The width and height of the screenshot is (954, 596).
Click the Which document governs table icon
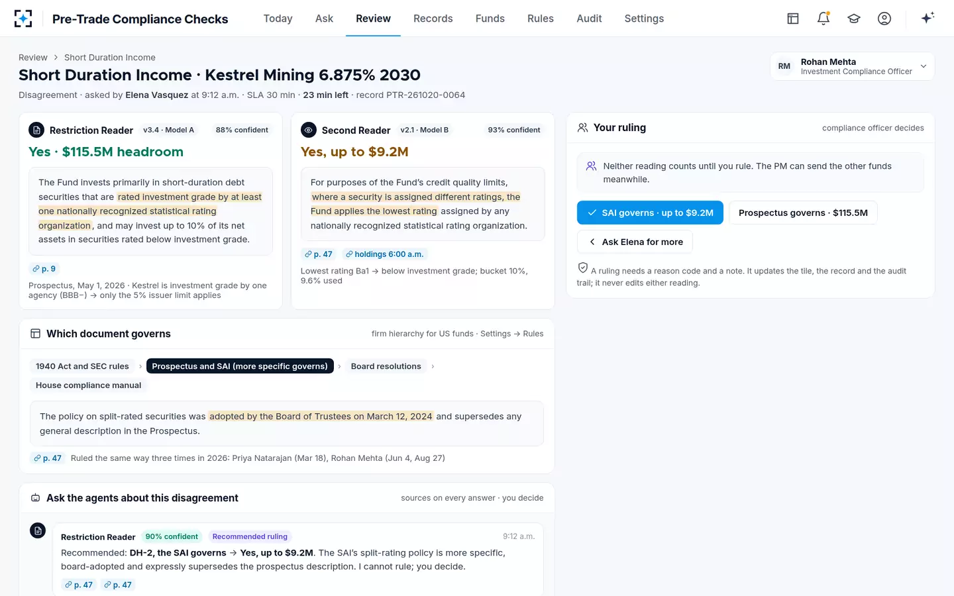(36, 334)
